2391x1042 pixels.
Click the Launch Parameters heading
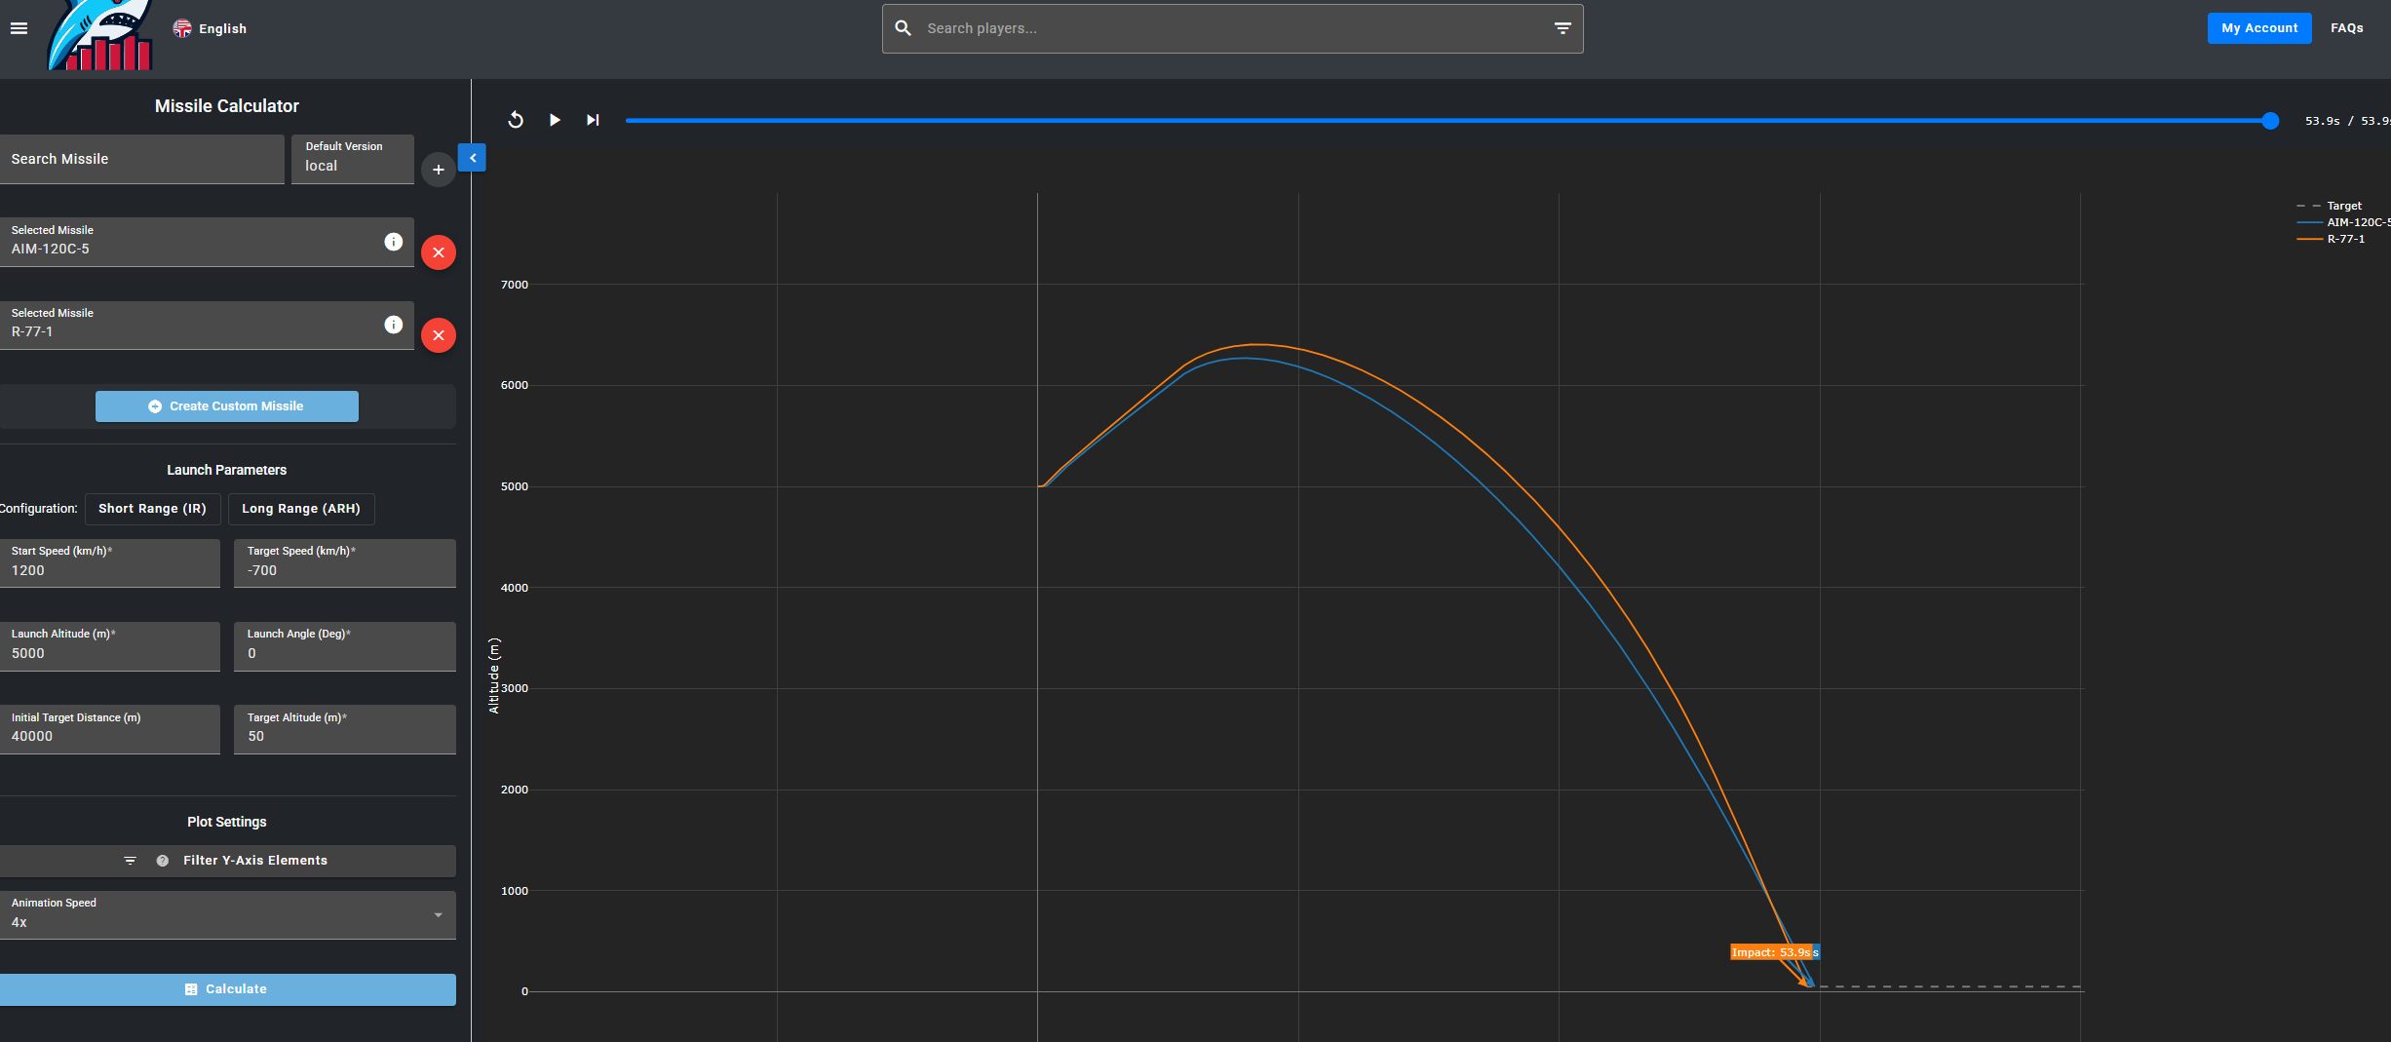tap(227, 470)
